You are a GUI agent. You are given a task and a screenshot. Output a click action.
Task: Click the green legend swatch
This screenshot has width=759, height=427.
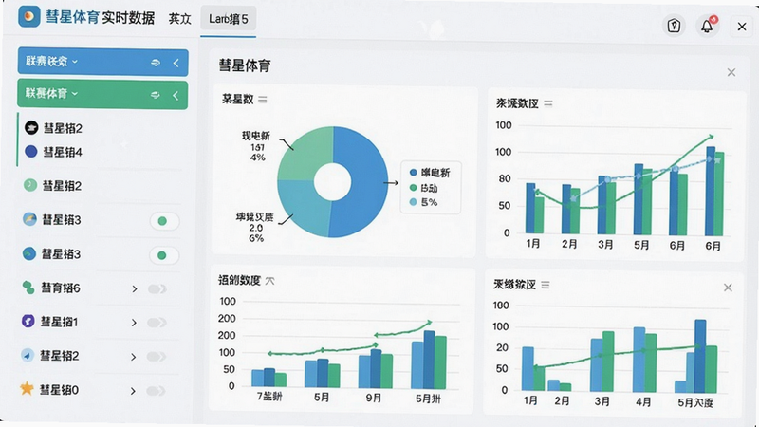click(413, 187)
